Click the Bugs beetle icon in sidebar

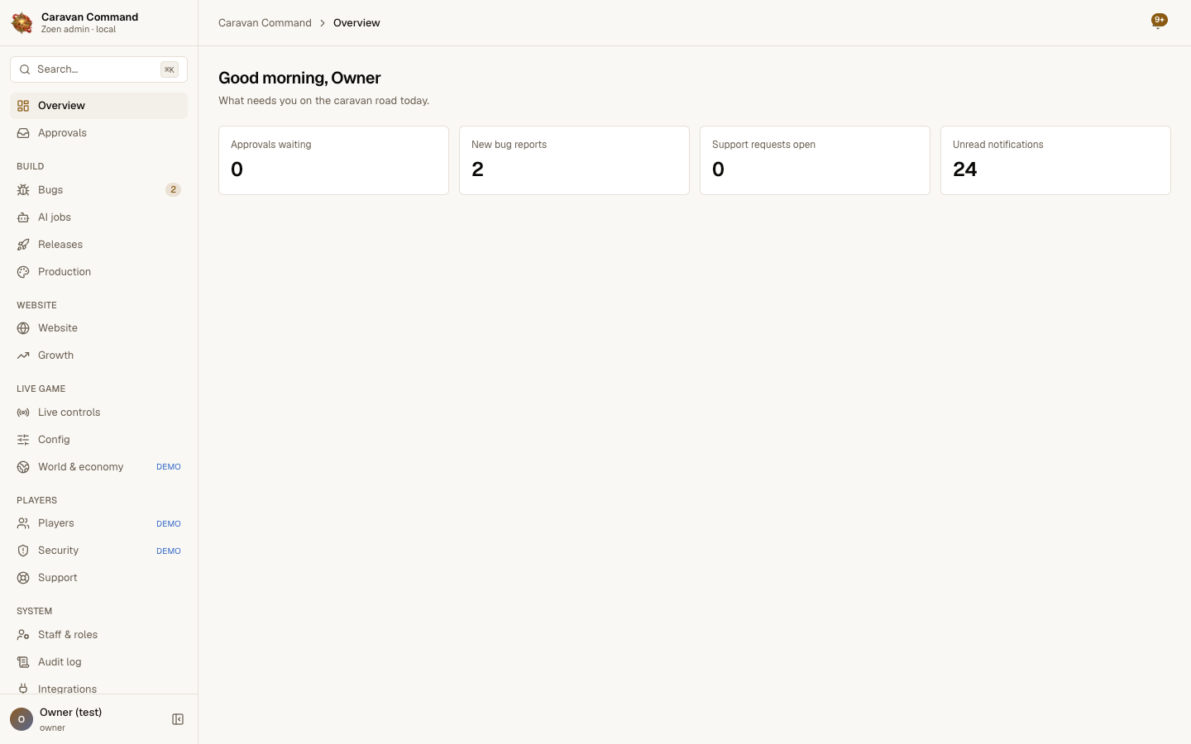pyautogui.click(x=23, y=190)
